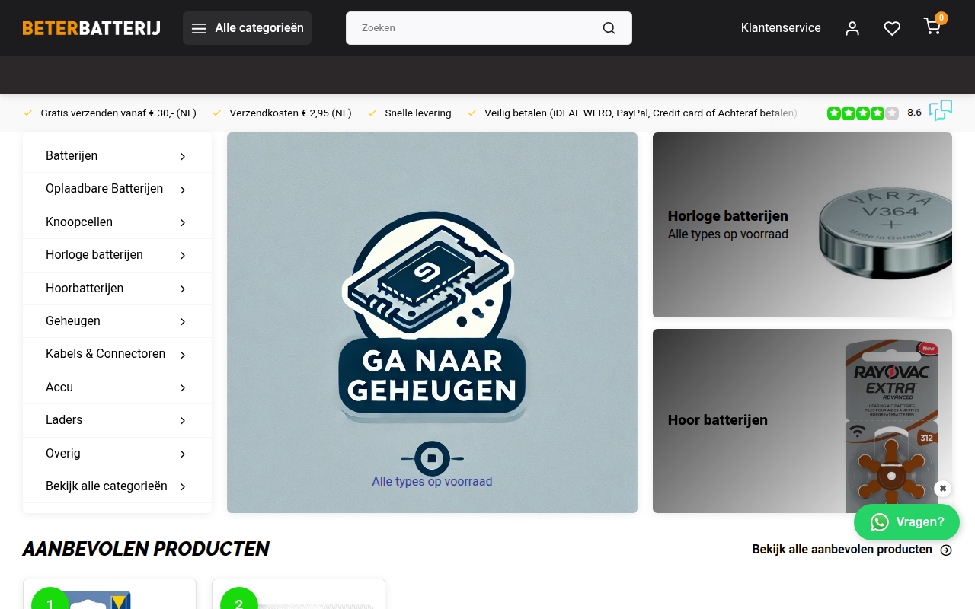Click the review speech bubbles icon
Screen dimensions: 975x609
[x=941, y=110]
